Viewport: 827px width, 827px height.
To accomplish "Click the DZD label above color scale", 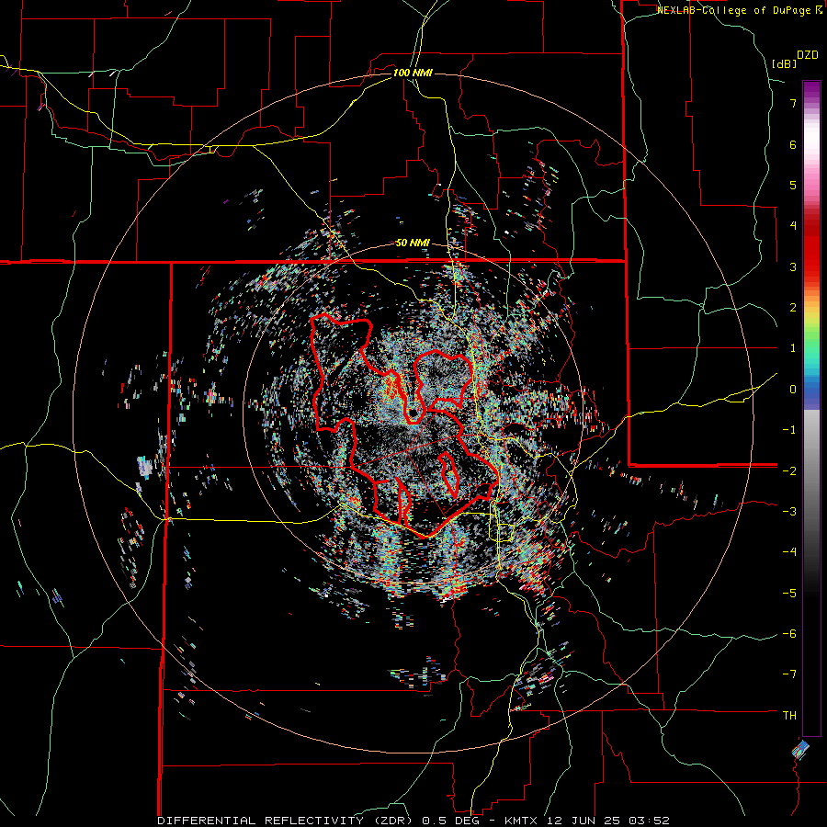I will pyautogui.click(x=808, y=55).
